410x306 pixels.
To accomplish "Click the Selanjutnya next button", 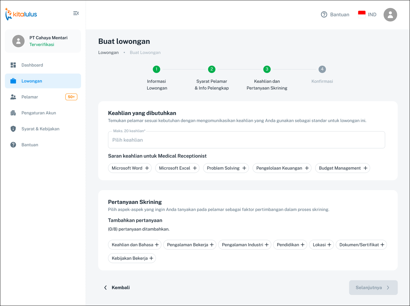I will tap(373, 288).
